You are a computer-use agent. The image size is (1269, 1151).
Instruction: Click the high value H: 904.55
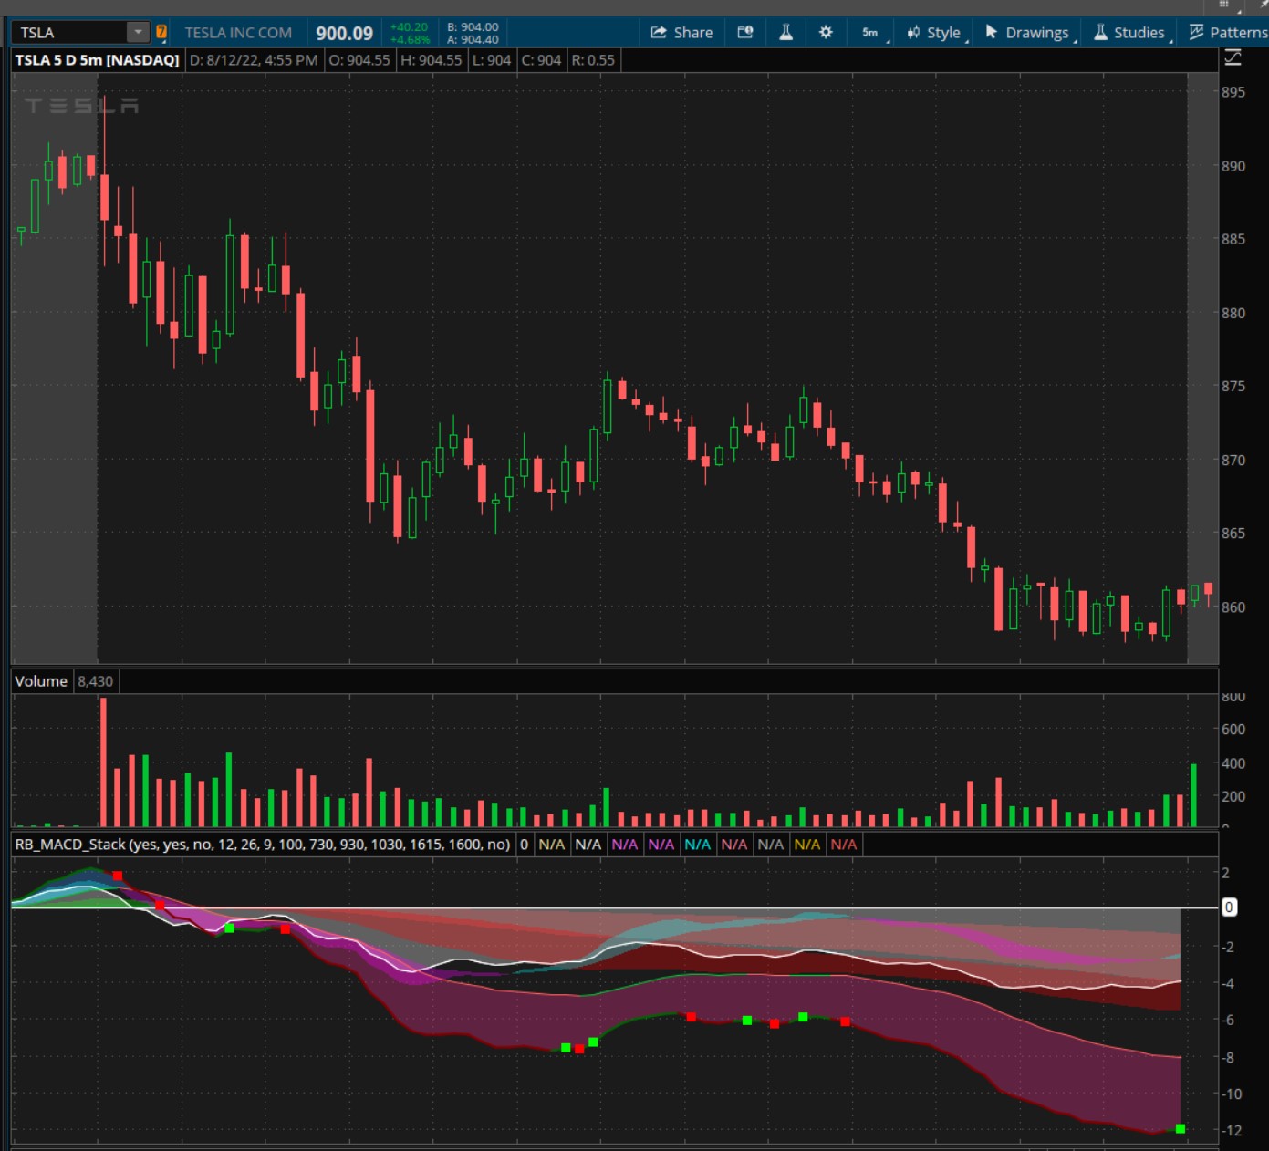tap(432, 60)
